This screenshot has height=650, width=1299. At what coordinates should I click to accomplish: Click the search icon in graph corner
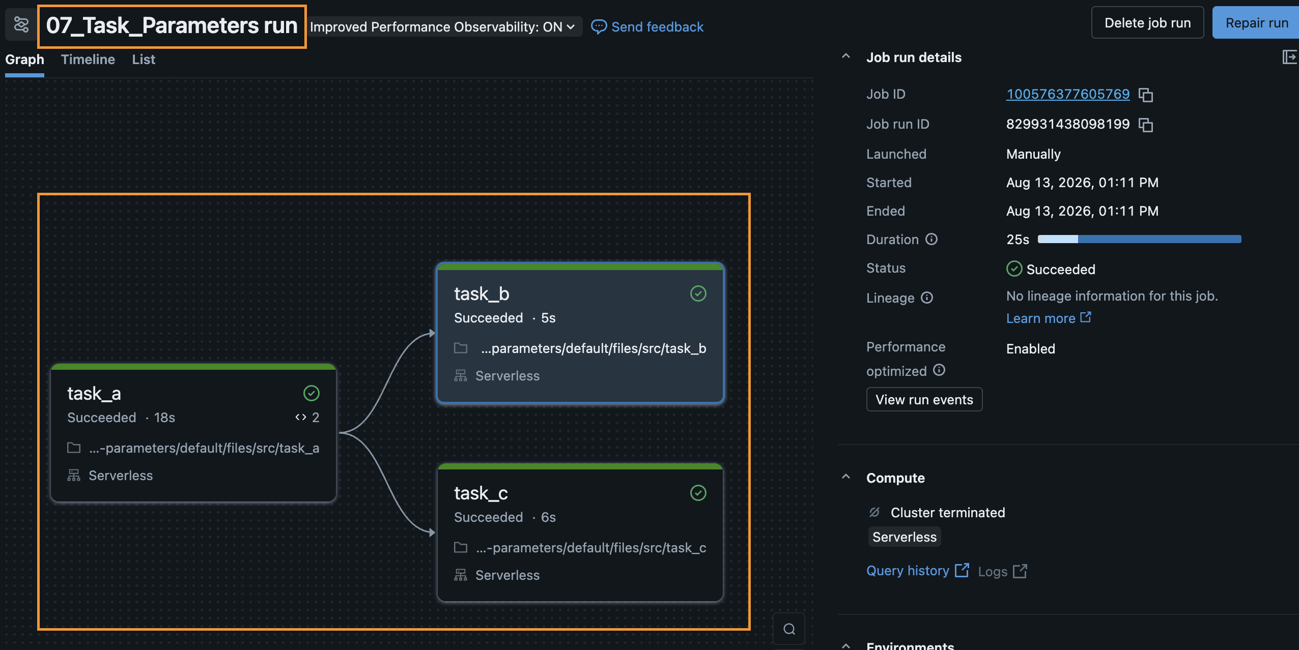[789, 629]
